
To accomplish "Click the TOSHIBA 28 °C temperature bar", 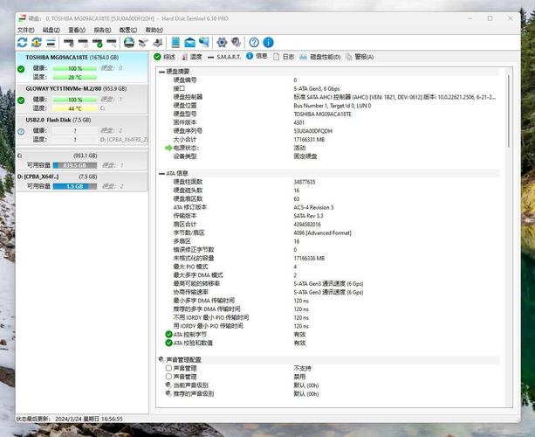I will coord(75,78).
